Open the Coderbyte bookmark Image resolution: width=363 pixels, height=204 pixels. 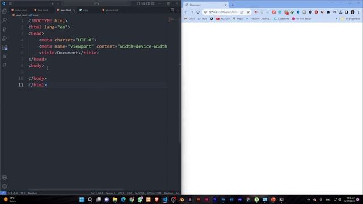pyautogui.click(x=281, y=19)
